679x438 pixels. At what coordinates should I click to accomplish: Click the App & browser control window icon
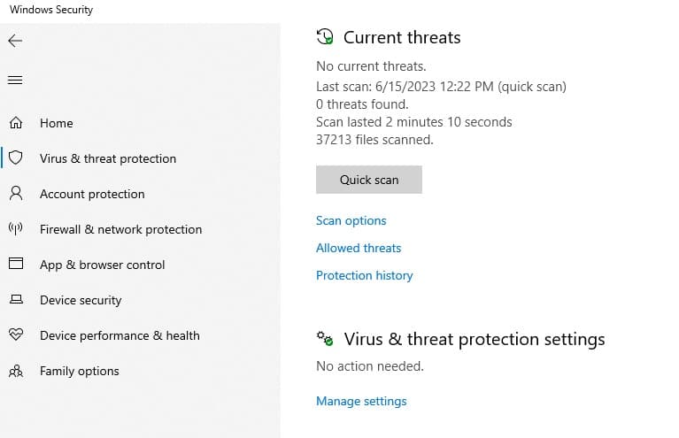15,265
